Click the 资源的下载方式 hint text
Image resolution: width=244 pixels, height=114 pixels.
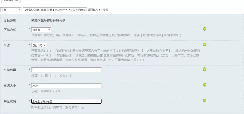pos(106,35)
